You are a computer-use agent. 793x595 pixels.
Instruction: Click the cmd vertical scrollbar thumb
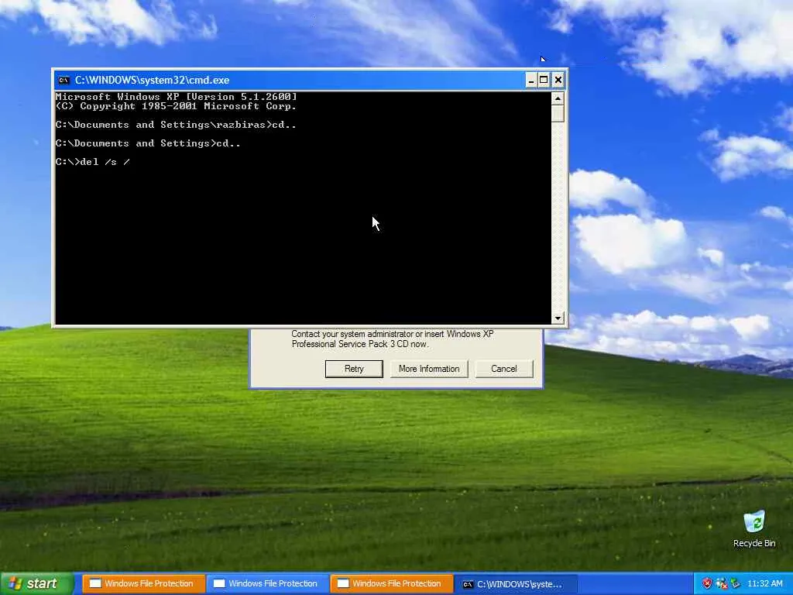558,113
